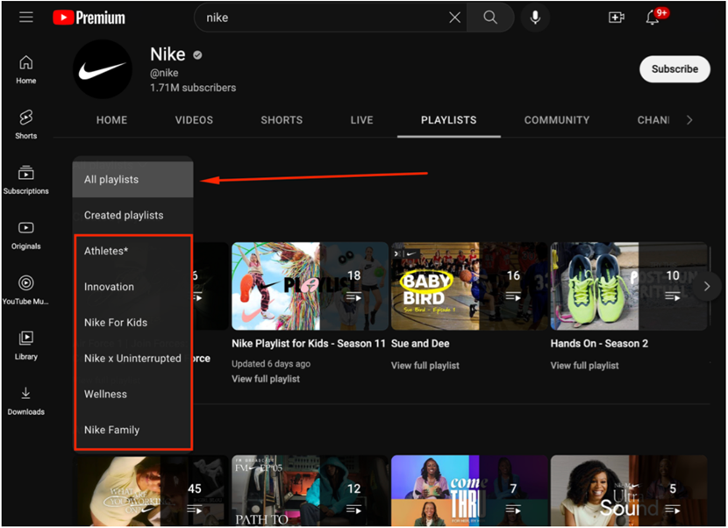Image resolution: width=728 pixels, height=528 pixels.
Task: Clear the search box with the X
Action: [454, 18]
